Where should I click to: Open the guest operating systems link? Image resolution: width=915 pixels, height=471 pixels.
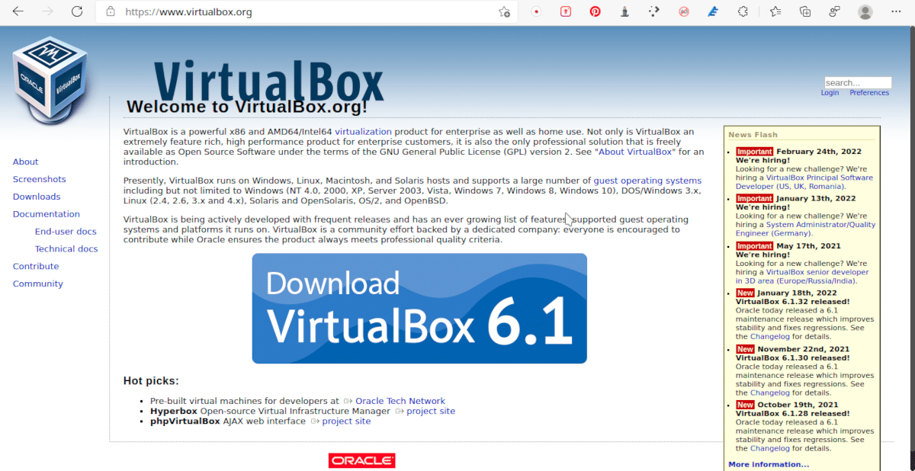(x=647, y=181)
